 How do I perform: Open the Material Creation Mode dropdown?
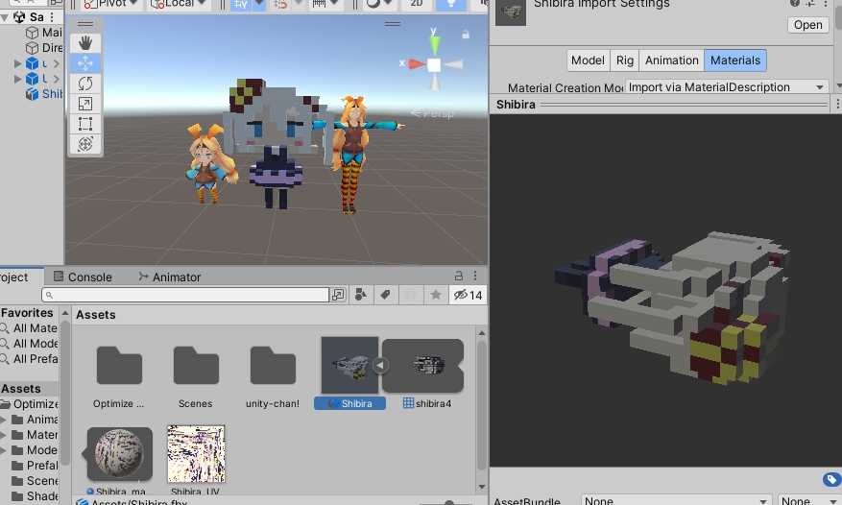[x=726, y=87]
